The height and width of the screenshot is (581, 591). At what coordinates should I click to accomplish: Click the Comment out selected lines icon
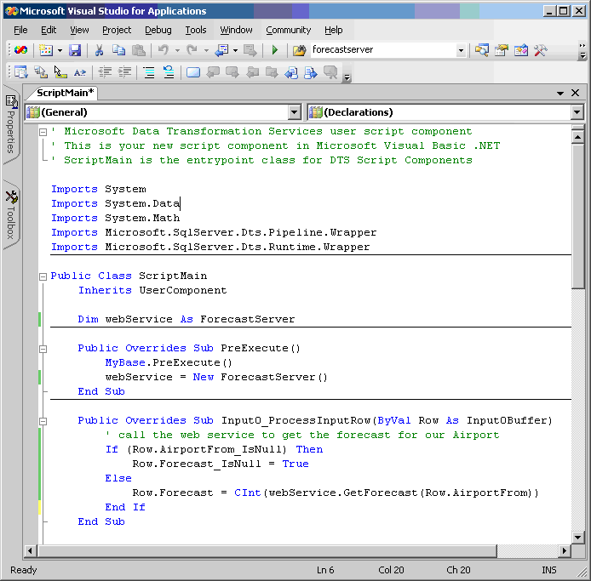[x=147, y=72]
